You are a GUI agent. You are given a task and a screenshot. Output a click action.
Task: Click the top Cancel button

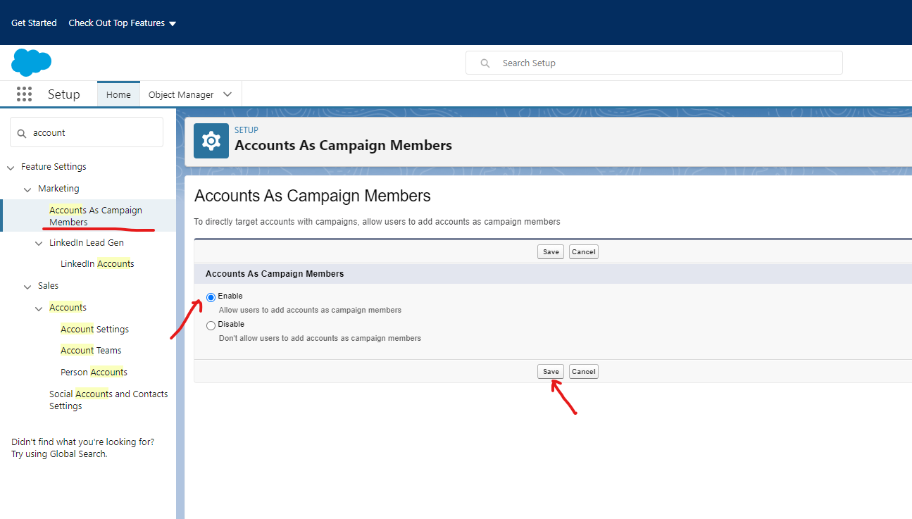click(x=583, y=252)
